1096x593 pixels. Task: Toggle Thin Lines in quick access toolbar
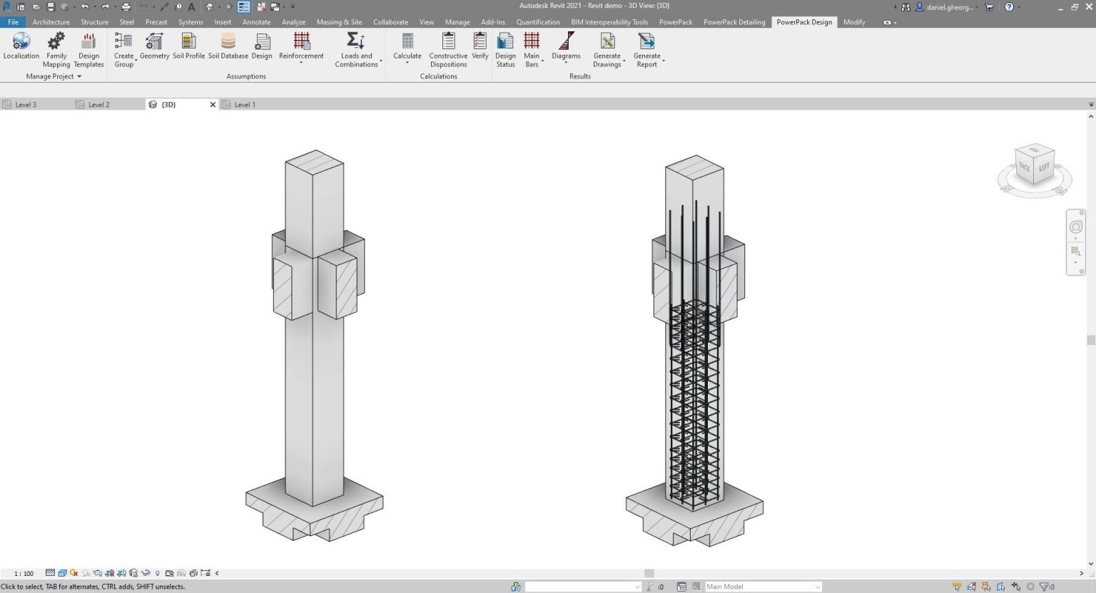243,7
